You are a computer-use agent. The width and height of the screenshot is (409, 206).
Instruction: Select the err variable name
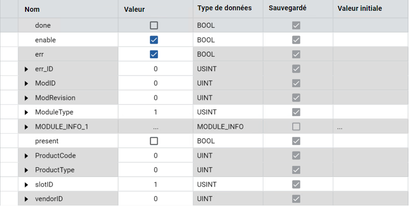(39, 54)
